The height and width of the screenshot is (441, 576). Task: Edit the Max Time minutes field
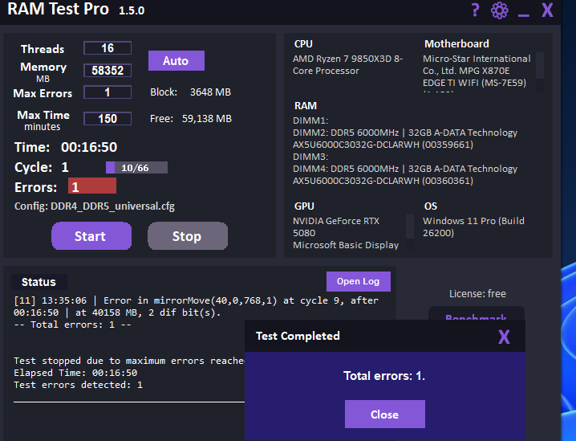107,118
